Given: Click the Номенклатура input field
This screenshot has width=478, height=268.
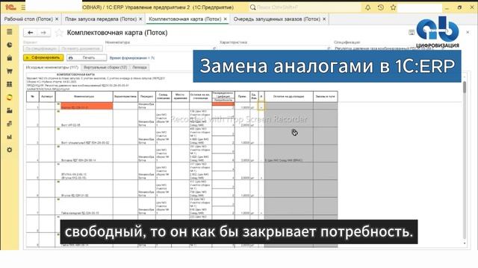Looking at the screenshot, I should pyautogui.click(x=161, y=48).
